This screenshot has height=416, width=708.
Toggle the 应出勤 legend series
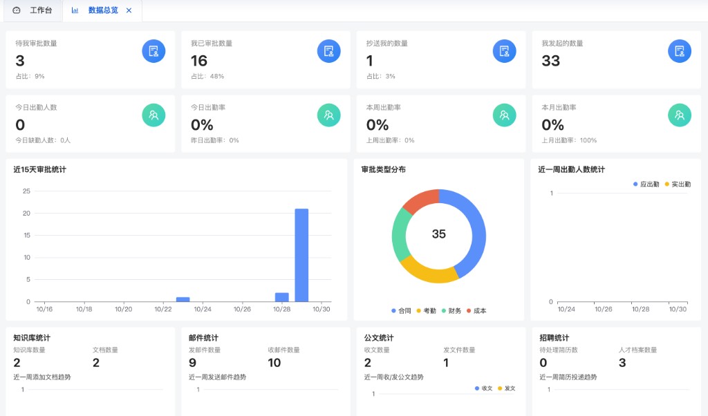pos(646,184)
